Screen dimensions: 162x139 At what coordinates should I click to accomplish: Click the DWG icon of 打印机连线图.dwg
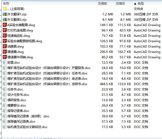tap(5, 30)
